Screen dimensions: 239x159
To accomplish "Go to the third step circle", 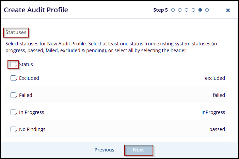I will point(187,10).
